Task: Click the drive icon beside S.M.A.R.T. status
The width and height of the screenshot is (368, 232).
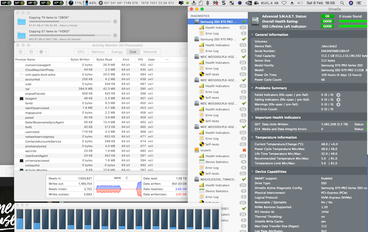Action: pos(255,21)
